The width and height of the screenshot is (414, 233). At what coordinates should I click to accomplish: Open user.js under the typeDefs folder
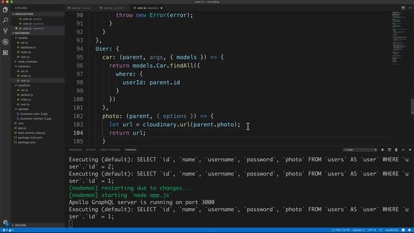click(25, 104)
